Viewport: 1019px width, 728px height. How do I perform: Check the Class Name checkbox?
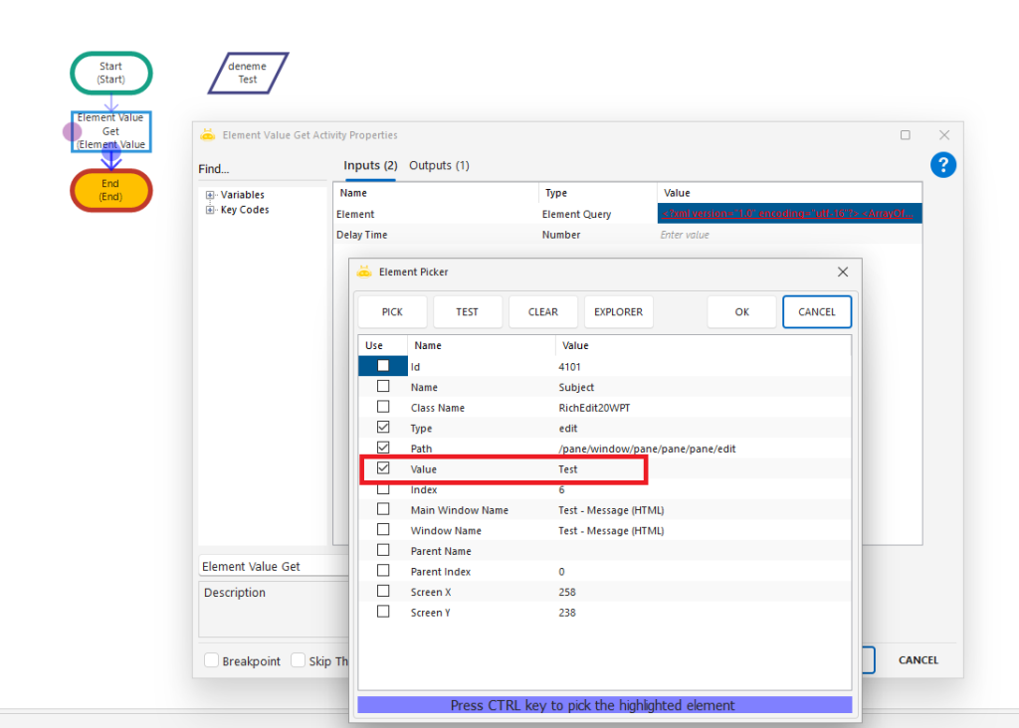click(383, 407)
